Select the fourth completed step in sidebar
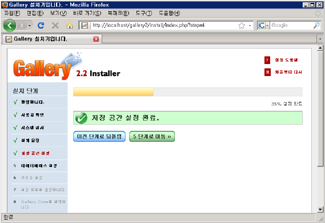The image size is (325, 223). click(30, 141)
